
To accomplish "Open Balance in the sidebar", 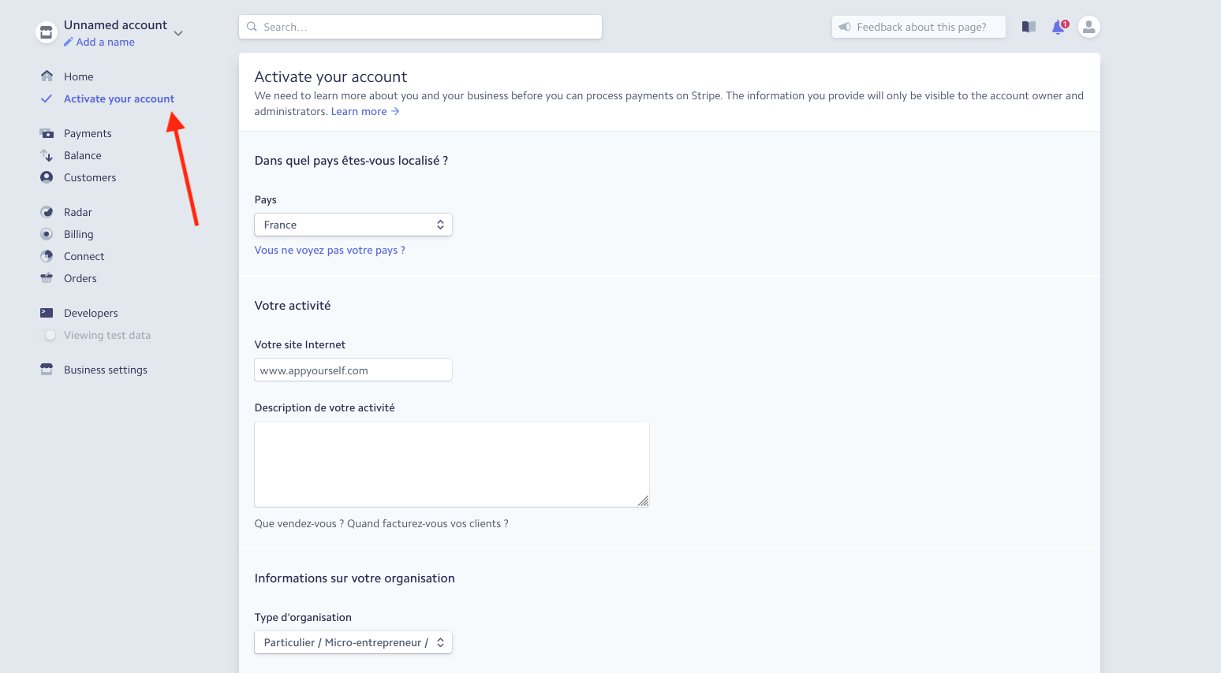I will point(83,155).
